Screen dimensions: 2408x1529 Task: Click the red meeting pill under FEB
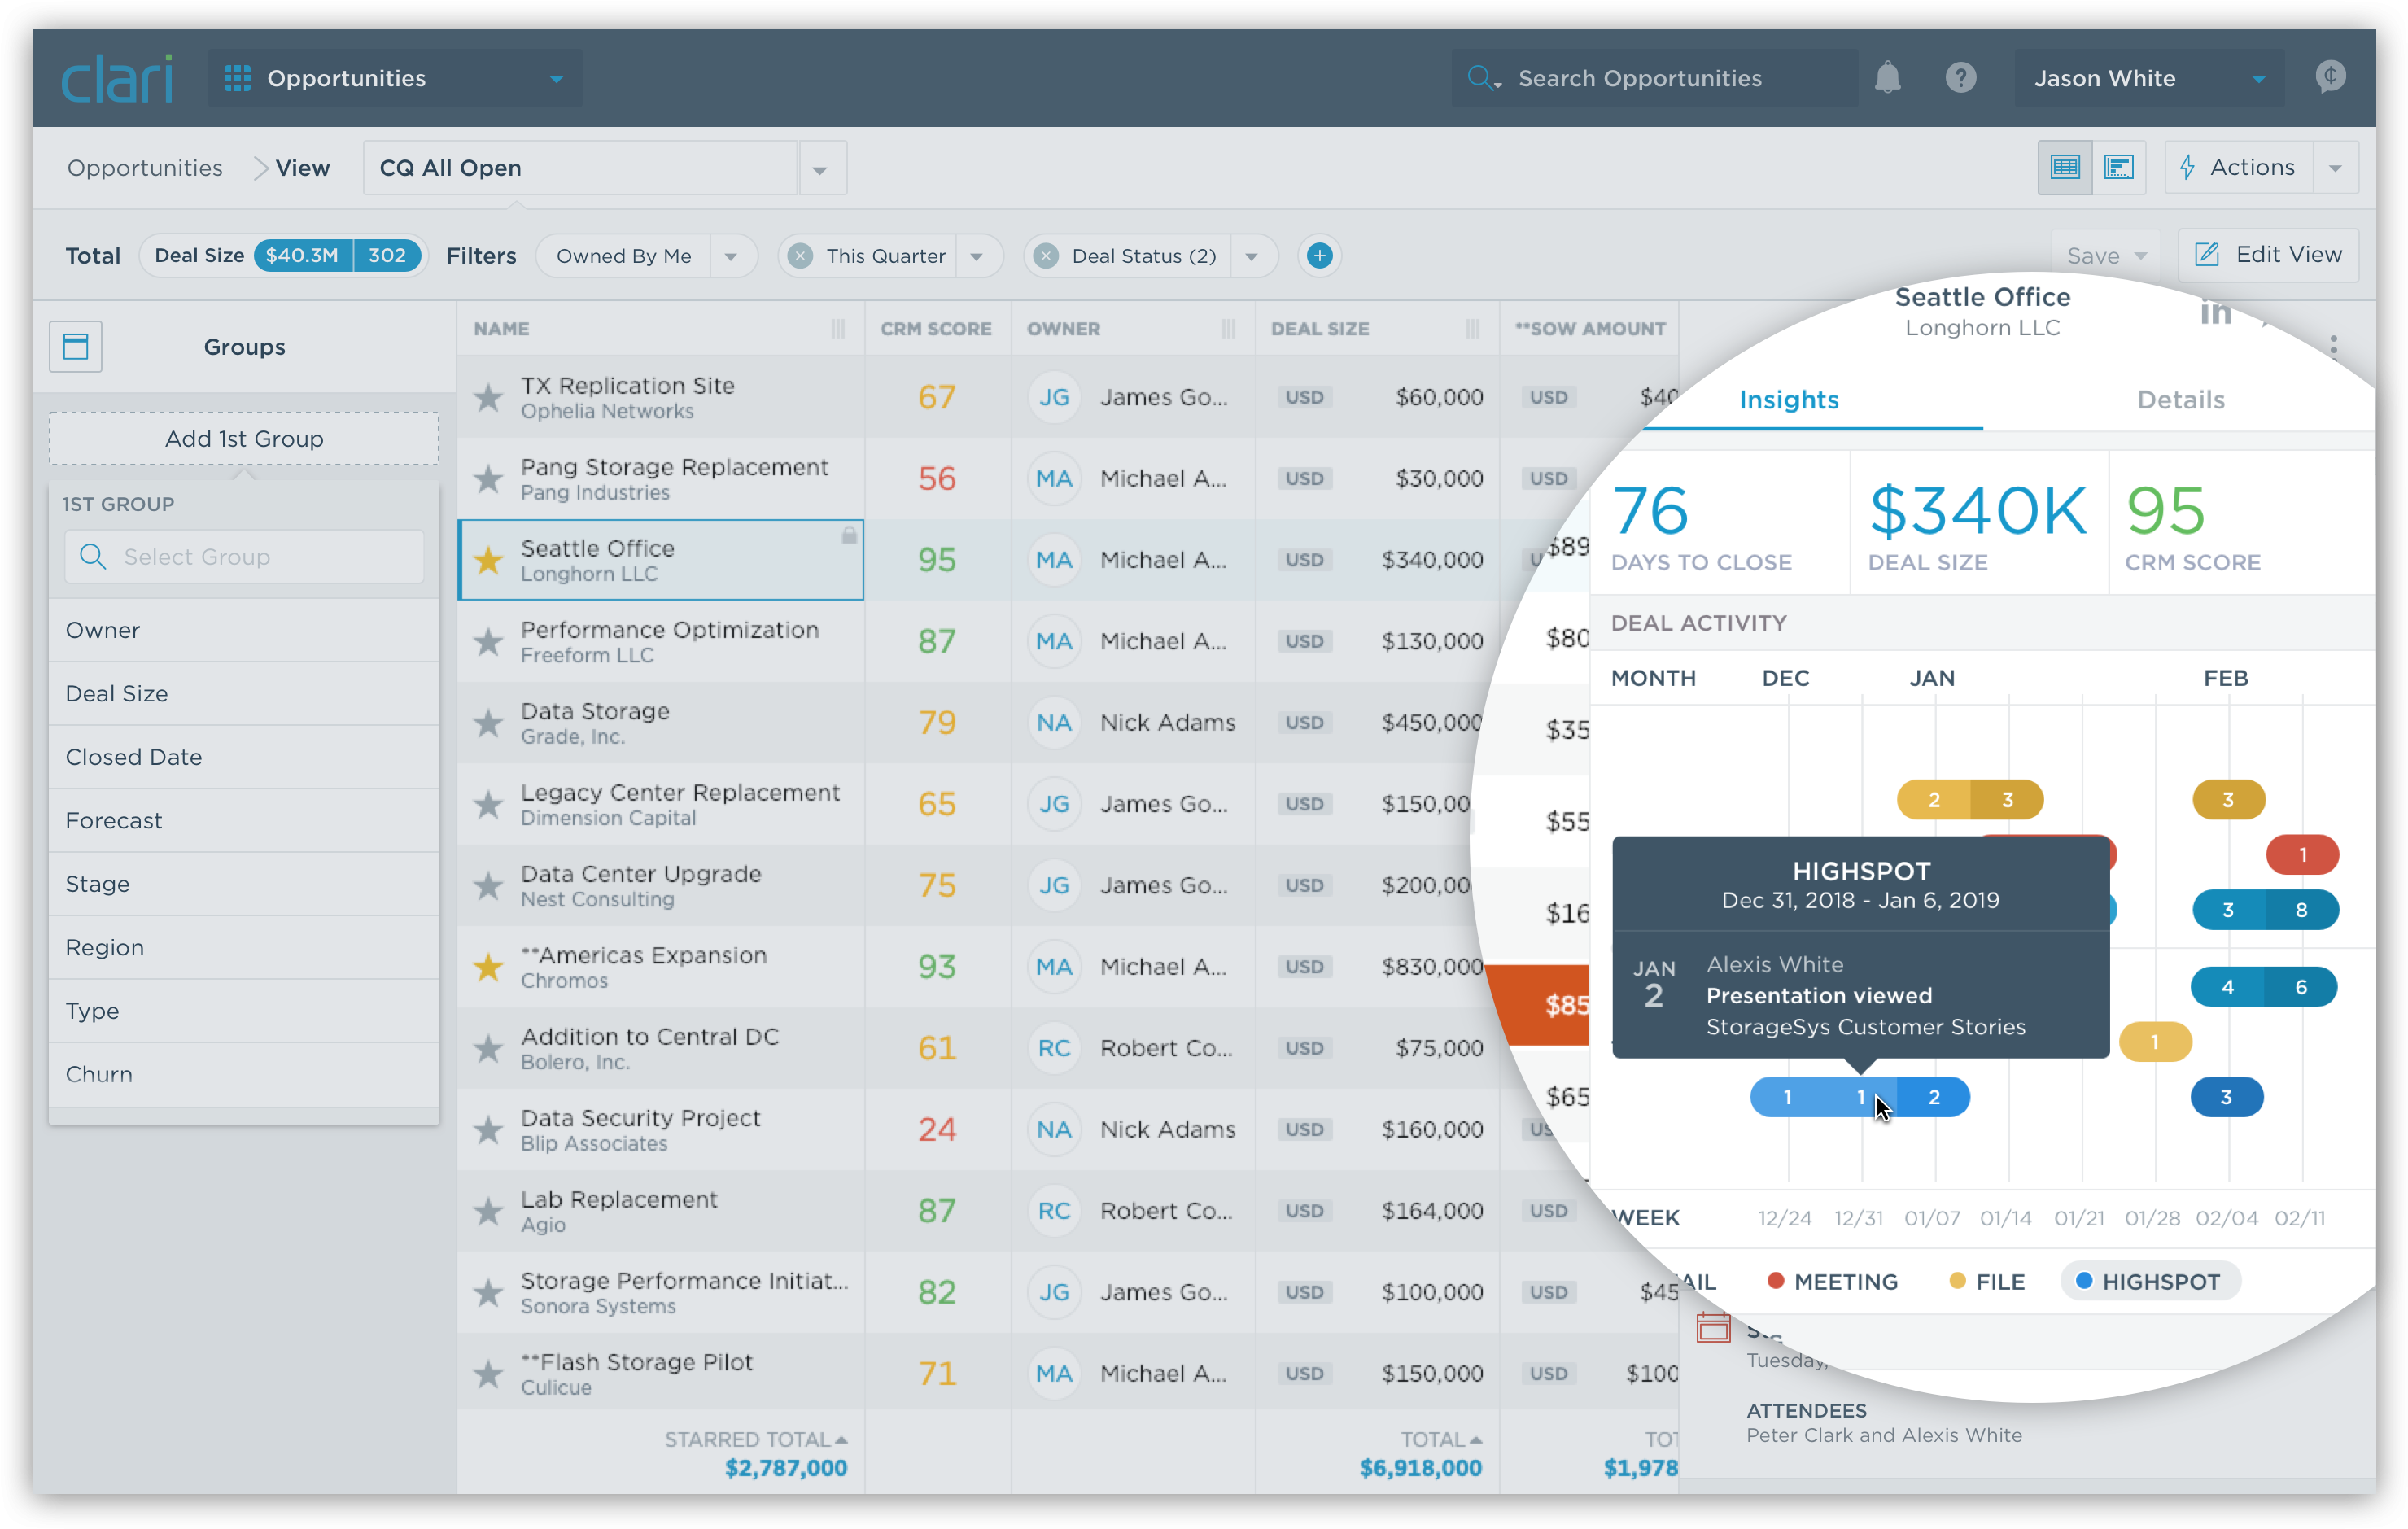coord(2302,854)
